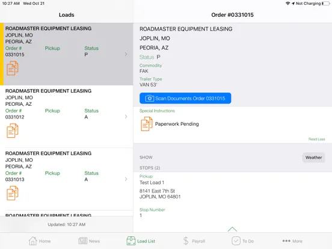Screen dimensions: 332x249
Task: Open the More tab label
Action: (x=297, y=241)
